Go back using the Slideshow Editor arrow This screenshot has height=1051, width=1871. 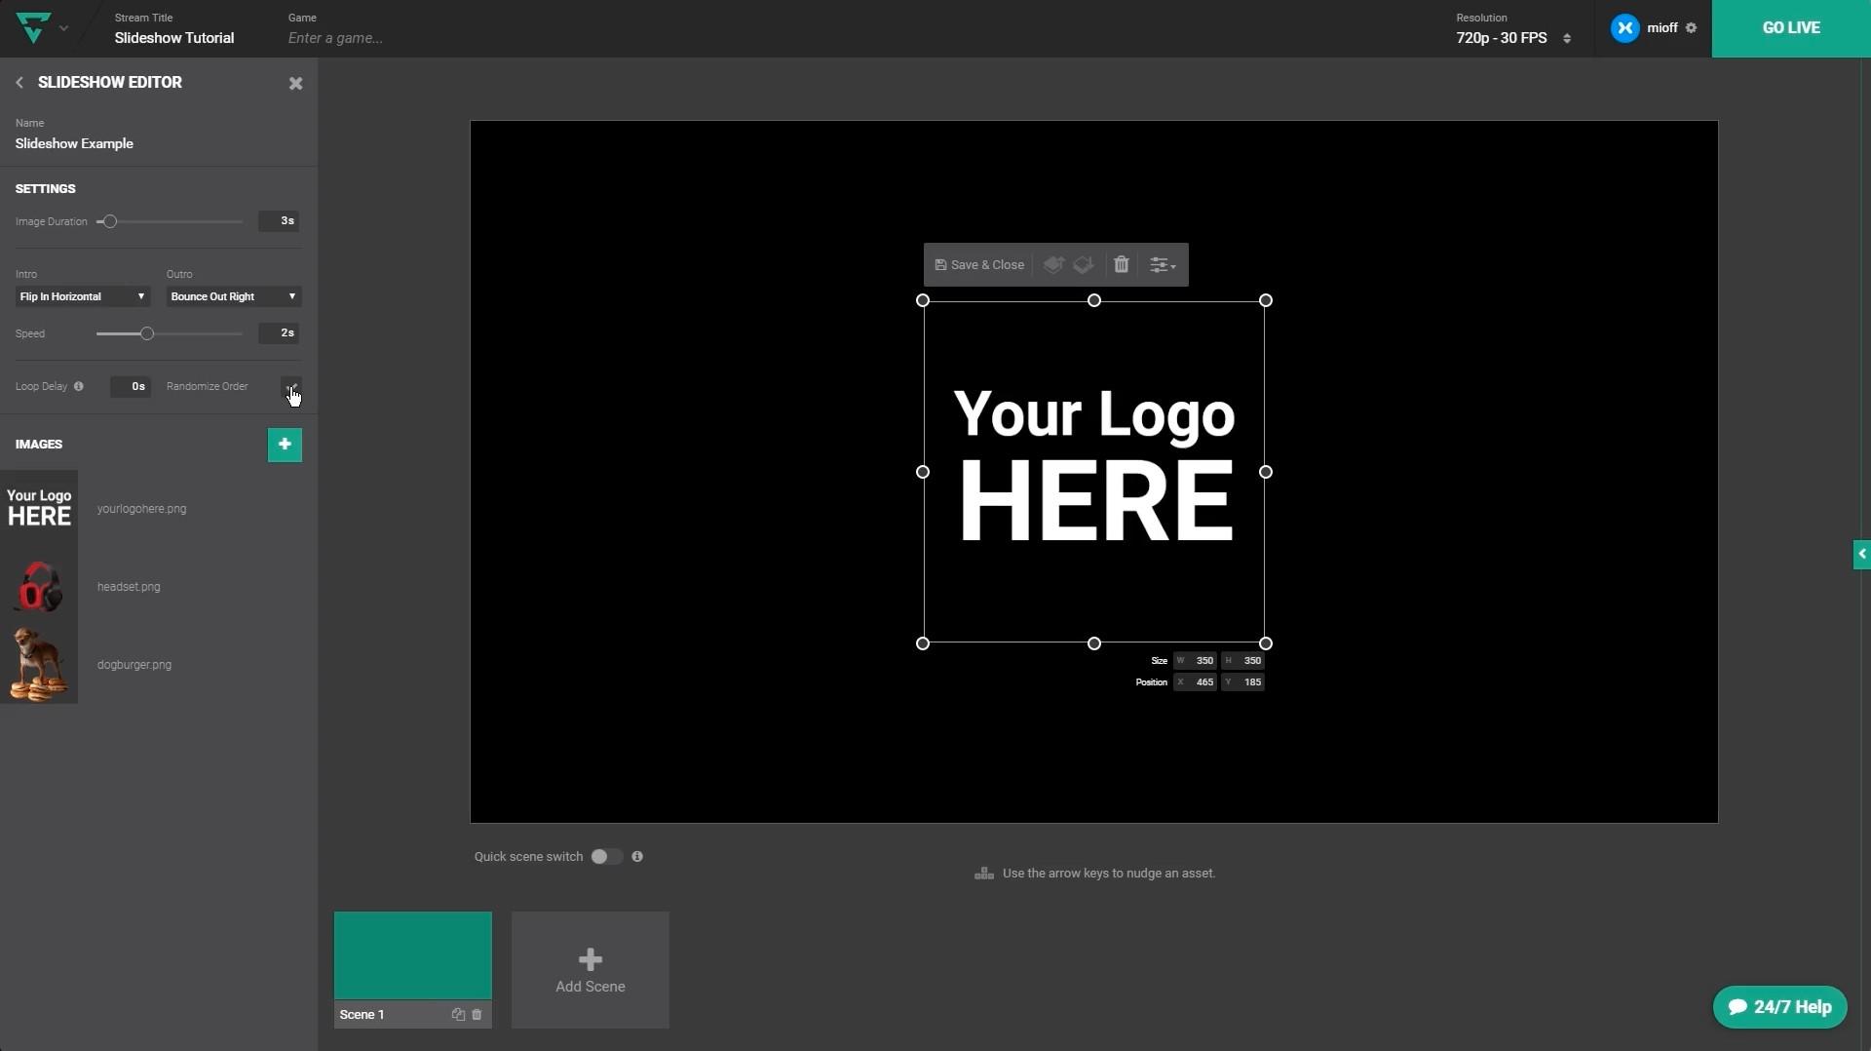(19, 83)
